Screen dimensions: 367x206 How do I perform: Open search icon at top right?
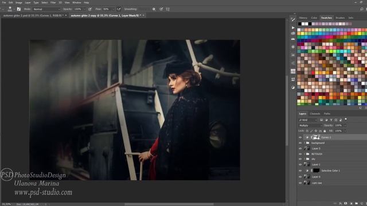pos(362,9)
